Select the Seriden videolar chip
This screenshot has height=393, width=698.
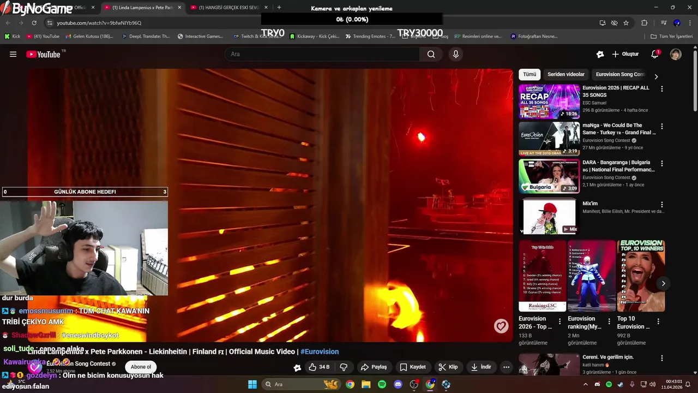[x=566, y=74]
